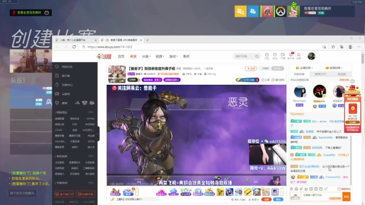Open browser collections icon in toolbar
Screen dimensions: 365x205
click(x=342, y=47)
